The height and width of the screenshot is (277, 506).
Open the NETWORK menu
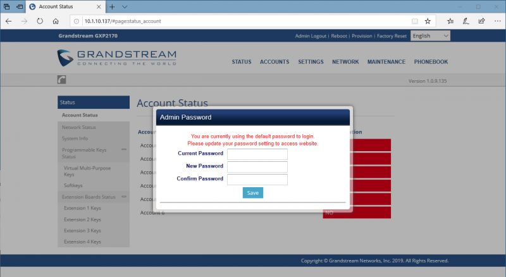pyautogui.click(x=345, y=62)
